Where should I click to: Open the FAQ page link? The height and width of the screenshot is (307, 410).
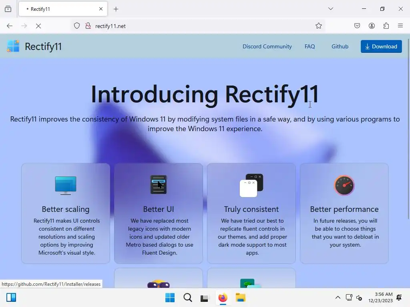[x=310, y=46]
